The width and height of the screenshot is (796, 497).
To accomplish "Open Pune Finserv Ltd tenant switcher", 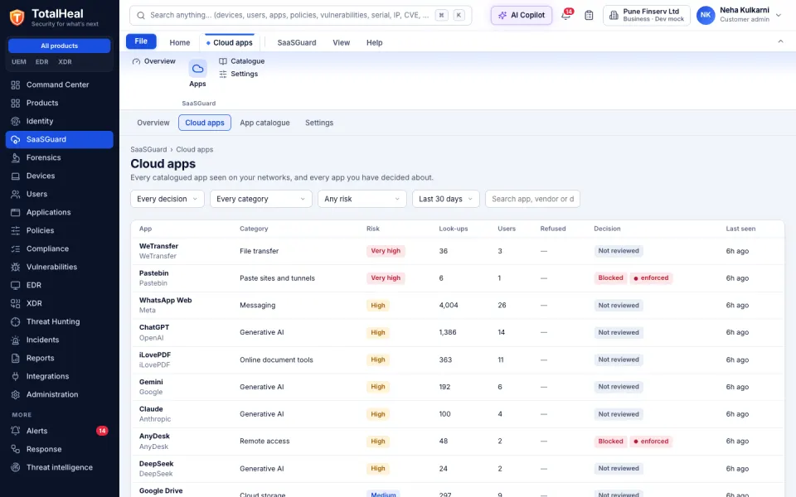I will click(647, 15).
